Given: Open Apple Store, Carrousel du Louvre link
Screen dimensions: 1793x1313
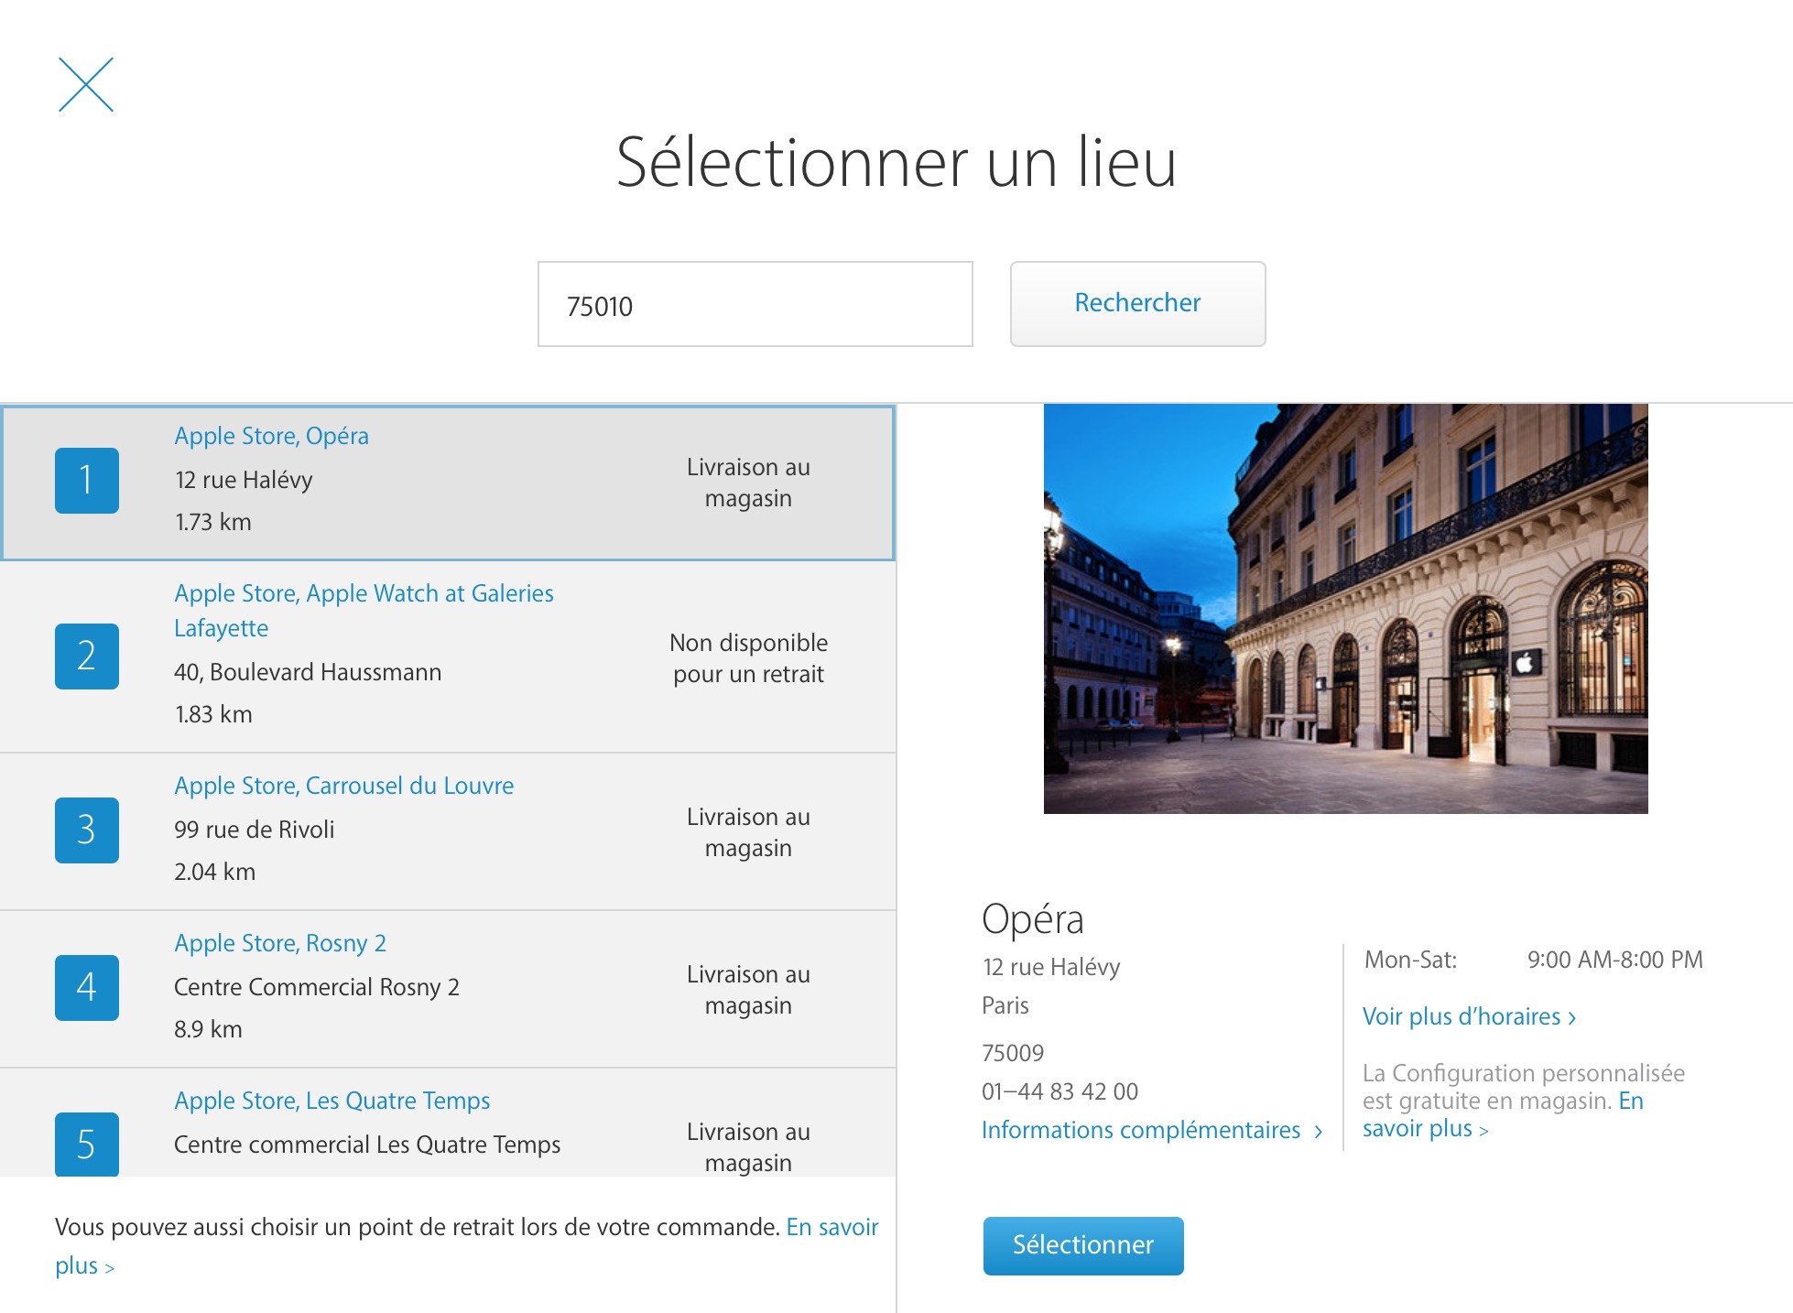Looking at the screenshot, I should pyautogui.click(x=343, y=786).
